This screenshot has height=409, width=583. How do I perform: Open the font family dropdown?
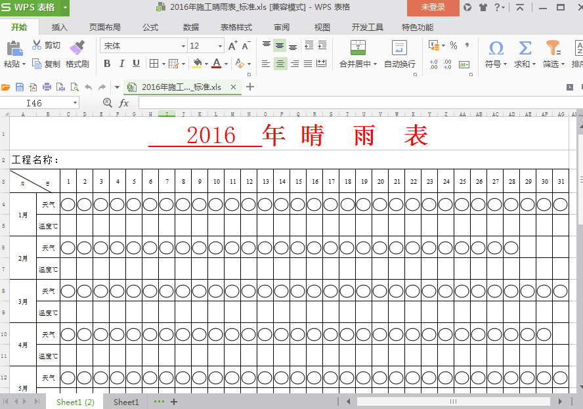tap(183, 46)
